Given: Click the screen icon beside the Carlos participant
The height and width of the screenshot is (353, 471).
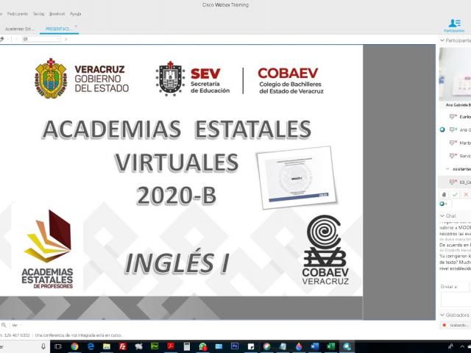Looking at the screenshot, I should (453, 116).
